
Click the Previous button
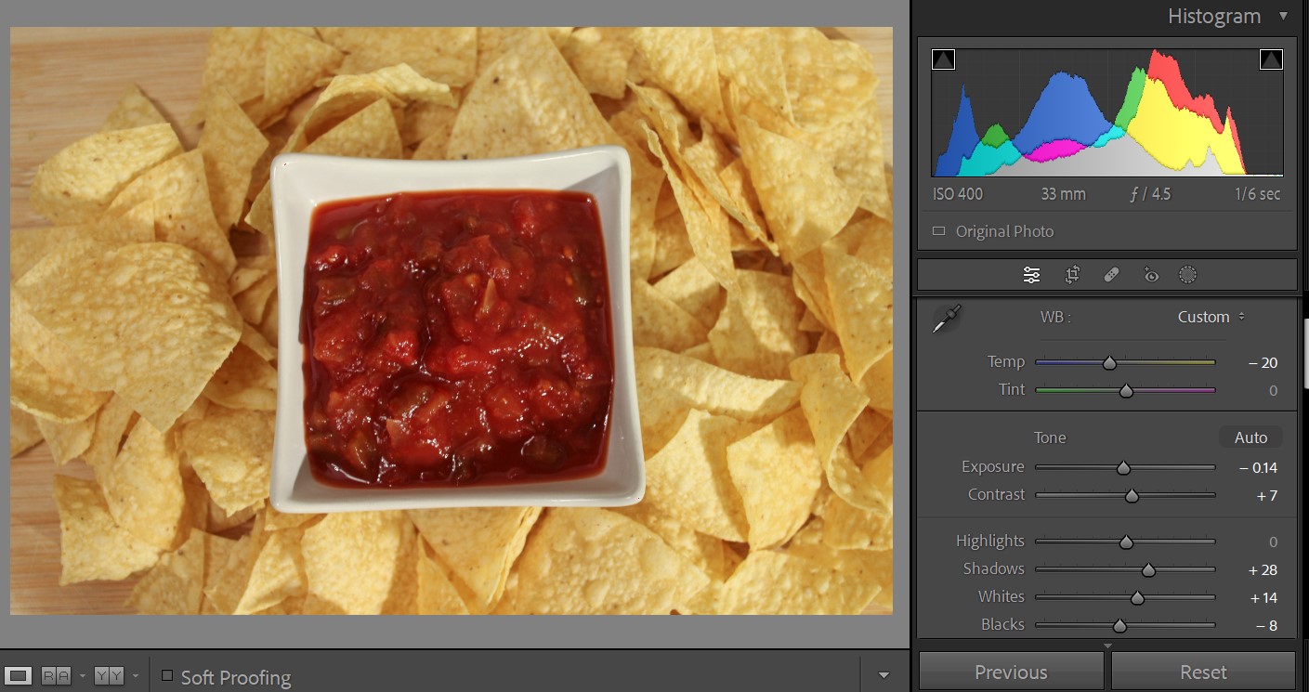tap(1011, 672)
